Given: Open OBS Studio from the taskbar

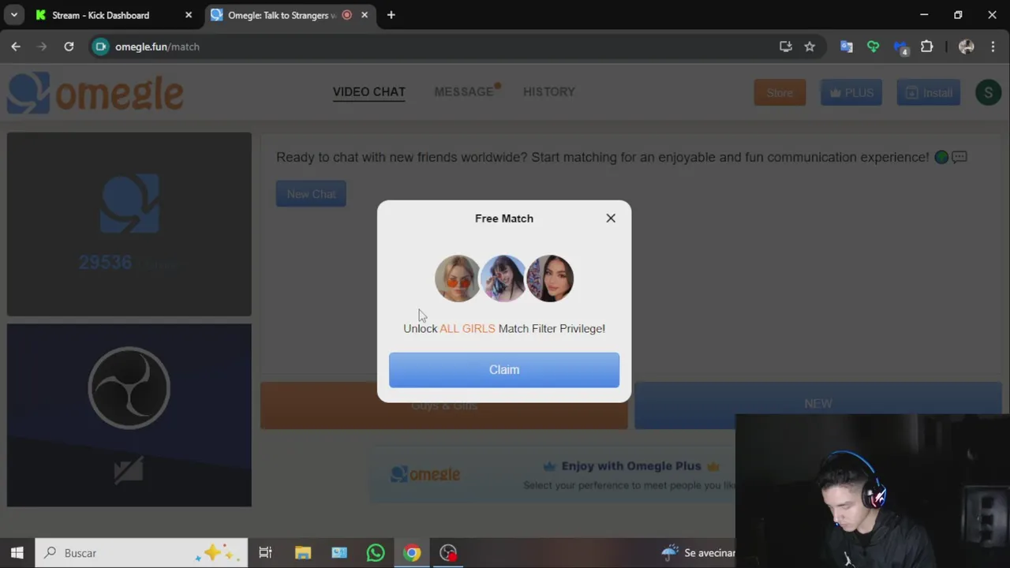Looking at the screenshot, I should pyautogui.click(x=448, y=553).
